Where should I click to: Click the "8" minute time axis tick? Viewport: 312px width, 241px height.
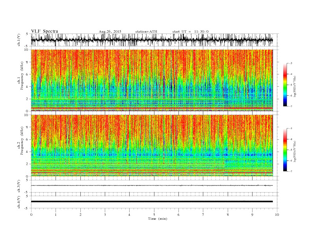point(228,215)
